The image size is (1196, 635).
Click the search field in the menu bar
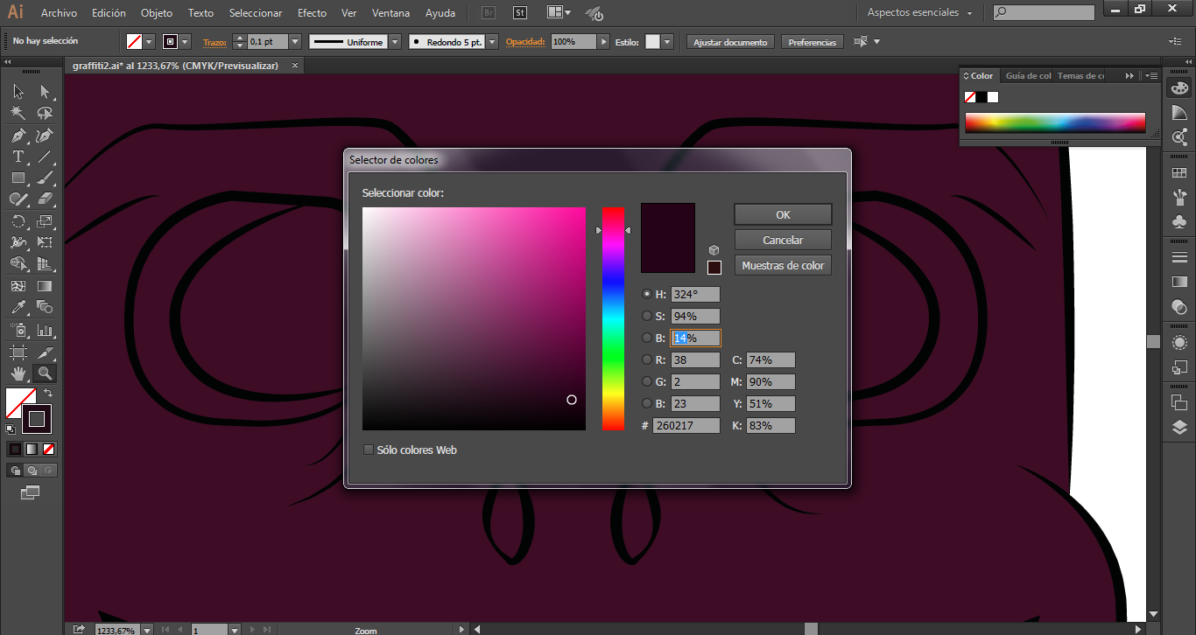coord(1044,13)
